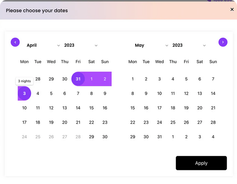This screenshot has height=184, width=237.
Task: Select April 7 in the left calendar
Action: tap(78, 93)
